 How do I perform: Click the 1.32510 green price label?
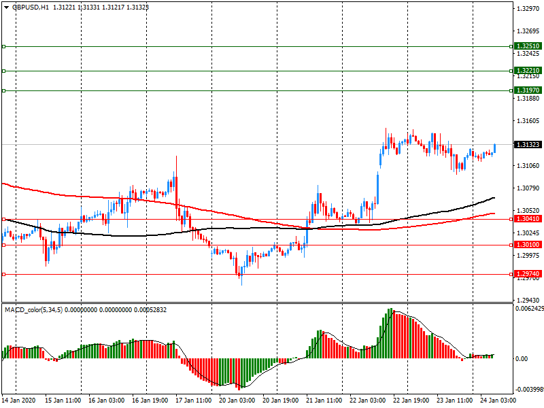(528, 47)
